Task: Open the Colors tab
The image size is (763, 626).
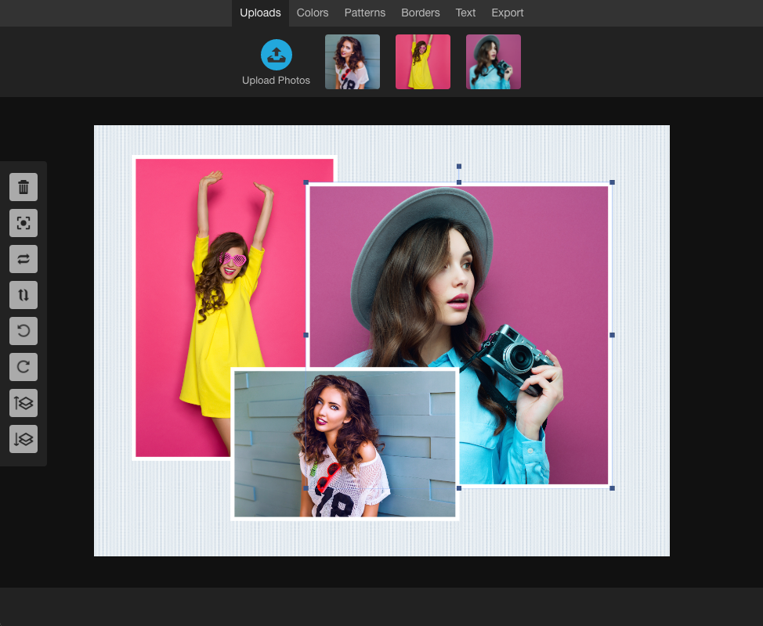Action: [x=313, y=13]
